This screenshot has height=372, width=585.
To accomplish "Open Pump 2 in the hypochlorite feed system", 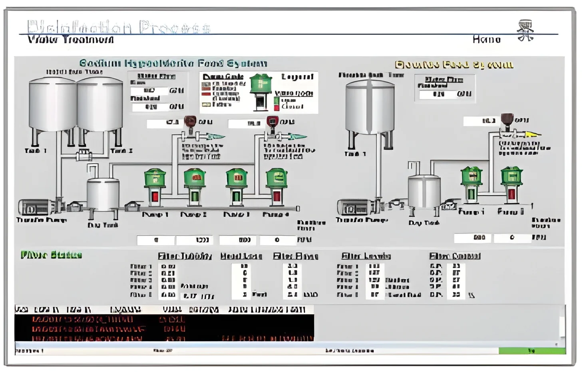I will (195, 188).
